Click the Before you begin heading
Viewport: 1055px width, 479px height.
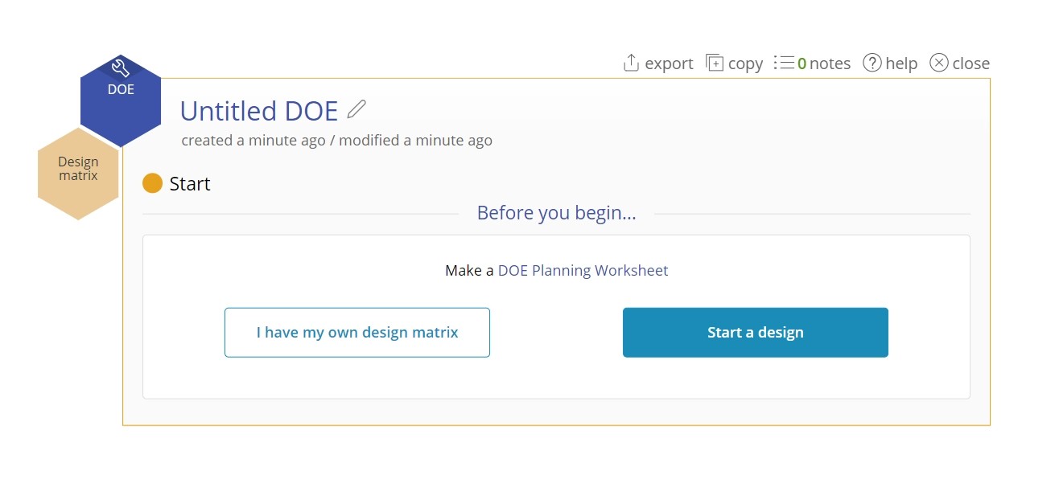coord(557,213)
